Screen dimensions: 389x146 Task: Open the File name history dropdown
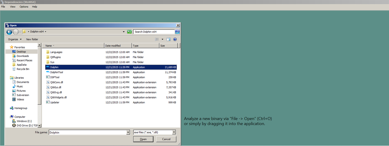(x=128, y=132)
